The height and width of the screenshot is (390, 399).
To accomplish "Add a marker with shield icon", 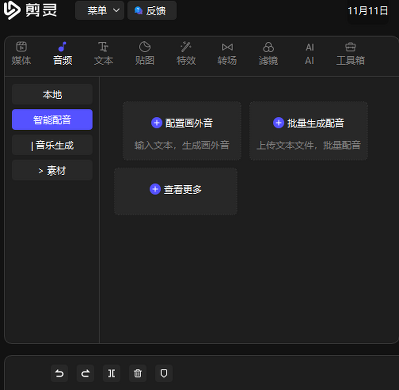I will pyautogui.click(x=164, y=373).
